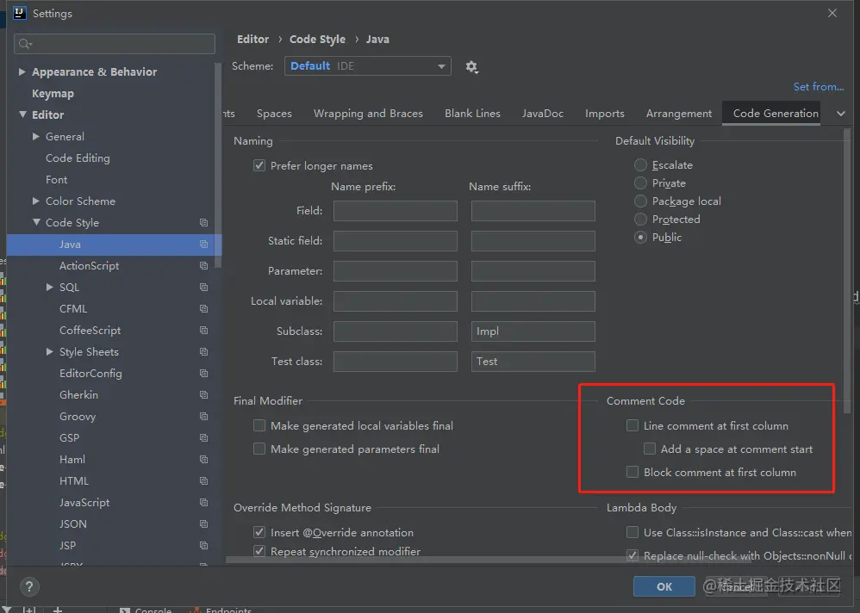The image size is (860, 613).
Task: Click the copy-settings icon beside HTML
Action: pos(203,481)
